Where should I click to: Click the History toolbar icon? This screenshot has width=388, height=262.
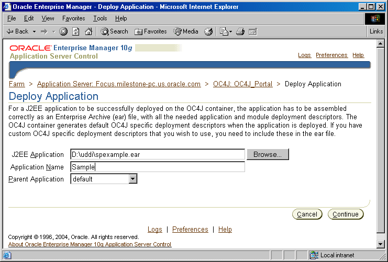coord(208,31)
